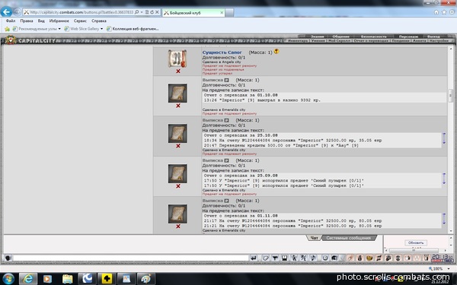Close the Бойцовский клуб tab
Viewport: 457px width, 285px height.
coord(222,12)
